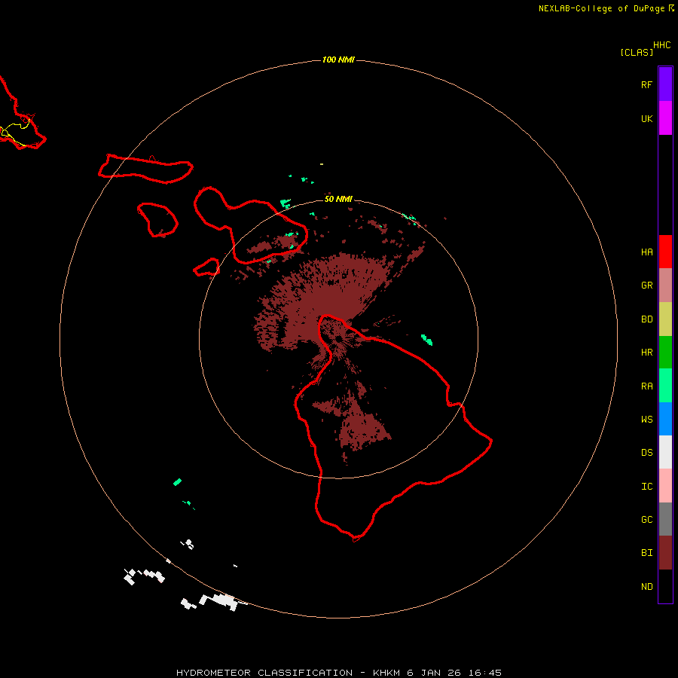Click the Hydrometeor Classification KHKM title caption
This screenshot has height=678, width=678.
point(338,673)
